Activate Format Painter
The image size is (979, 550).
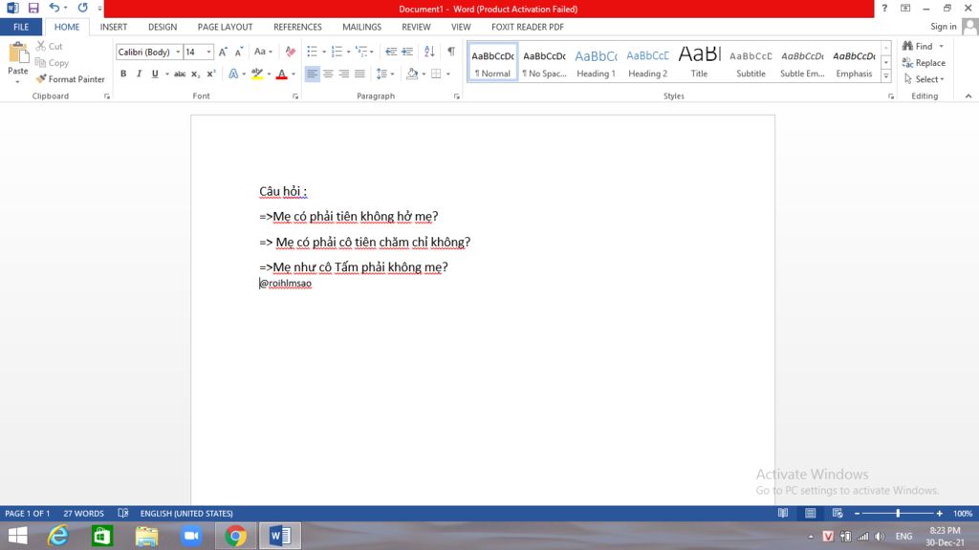coord(71,79)
